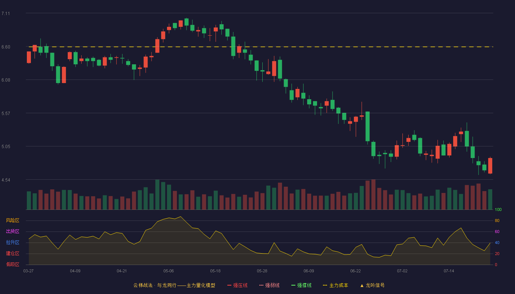The width and height of the screenshot is (515, 294).
Task: Click the green 强撑线 legend line marker
Action: tap(293, 285)
